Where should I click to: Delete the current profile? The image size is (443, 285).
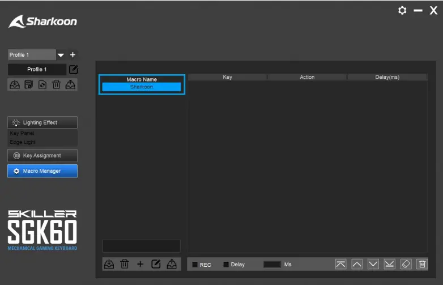click(56, 85)
